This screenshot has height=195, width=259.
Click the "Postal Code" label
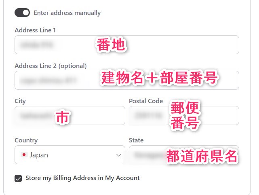point(146,101)
